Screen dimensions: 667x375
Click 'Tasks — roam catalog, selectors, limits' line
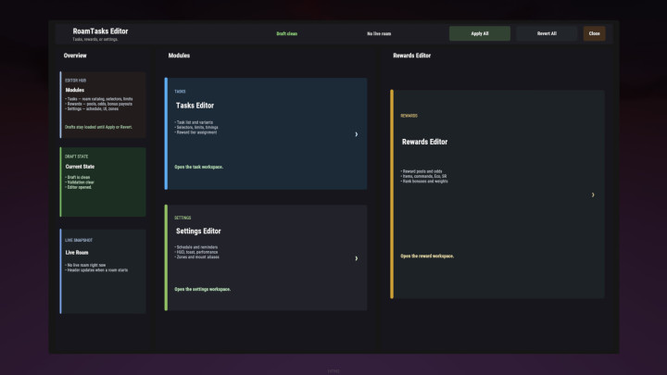(99, 99)
